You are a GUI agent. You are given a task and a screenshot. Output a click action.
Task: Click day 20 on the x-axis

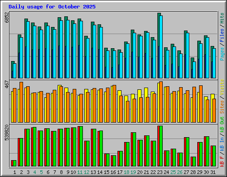click(140, 172)
